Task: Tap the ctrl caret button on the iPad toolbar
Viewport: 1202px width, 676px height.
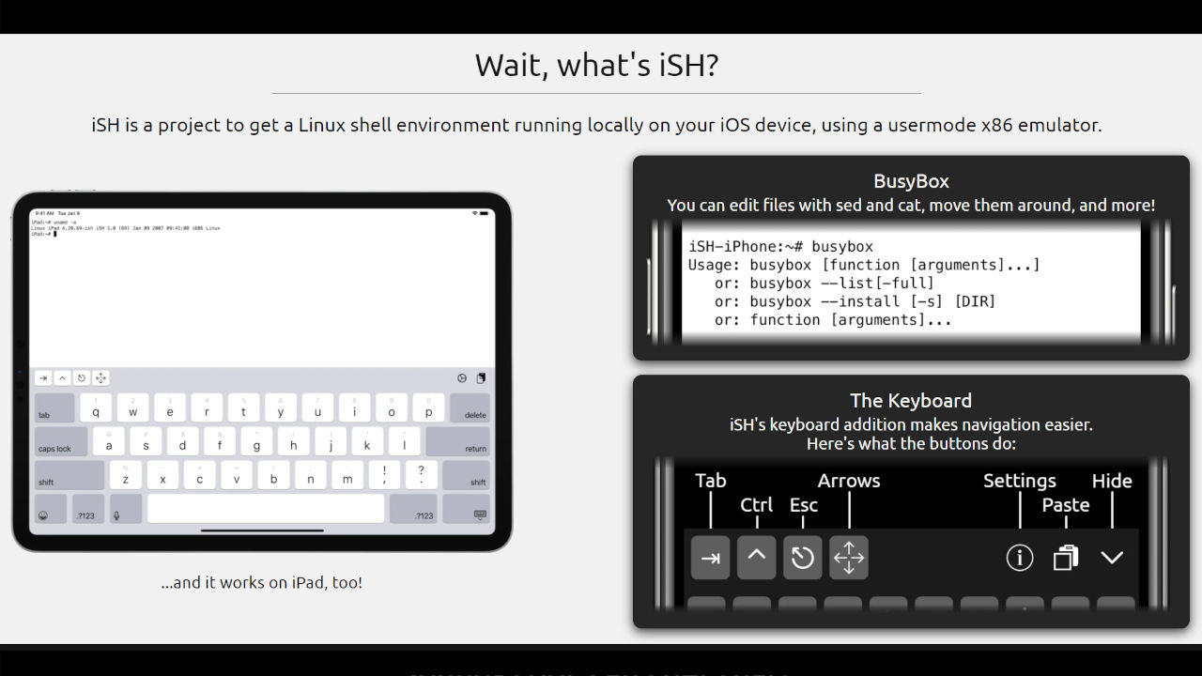Action: tap(62, 378)
